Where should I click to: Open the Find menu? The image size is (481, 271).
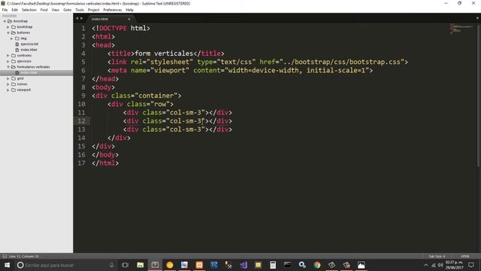(x=44, y=10)
